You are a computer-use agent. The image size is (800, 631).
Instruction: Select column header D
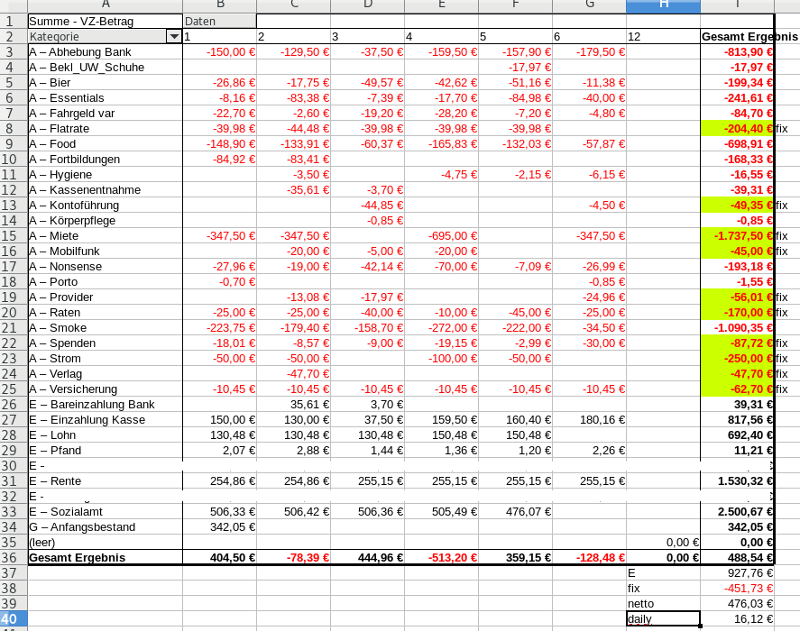click(367, 5)
